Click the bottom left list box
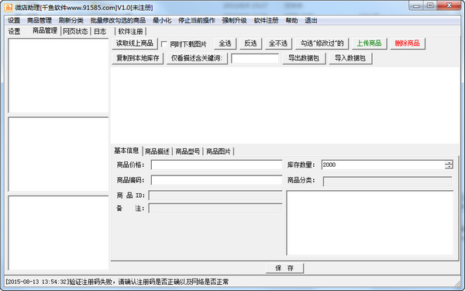 pos(58,233)
